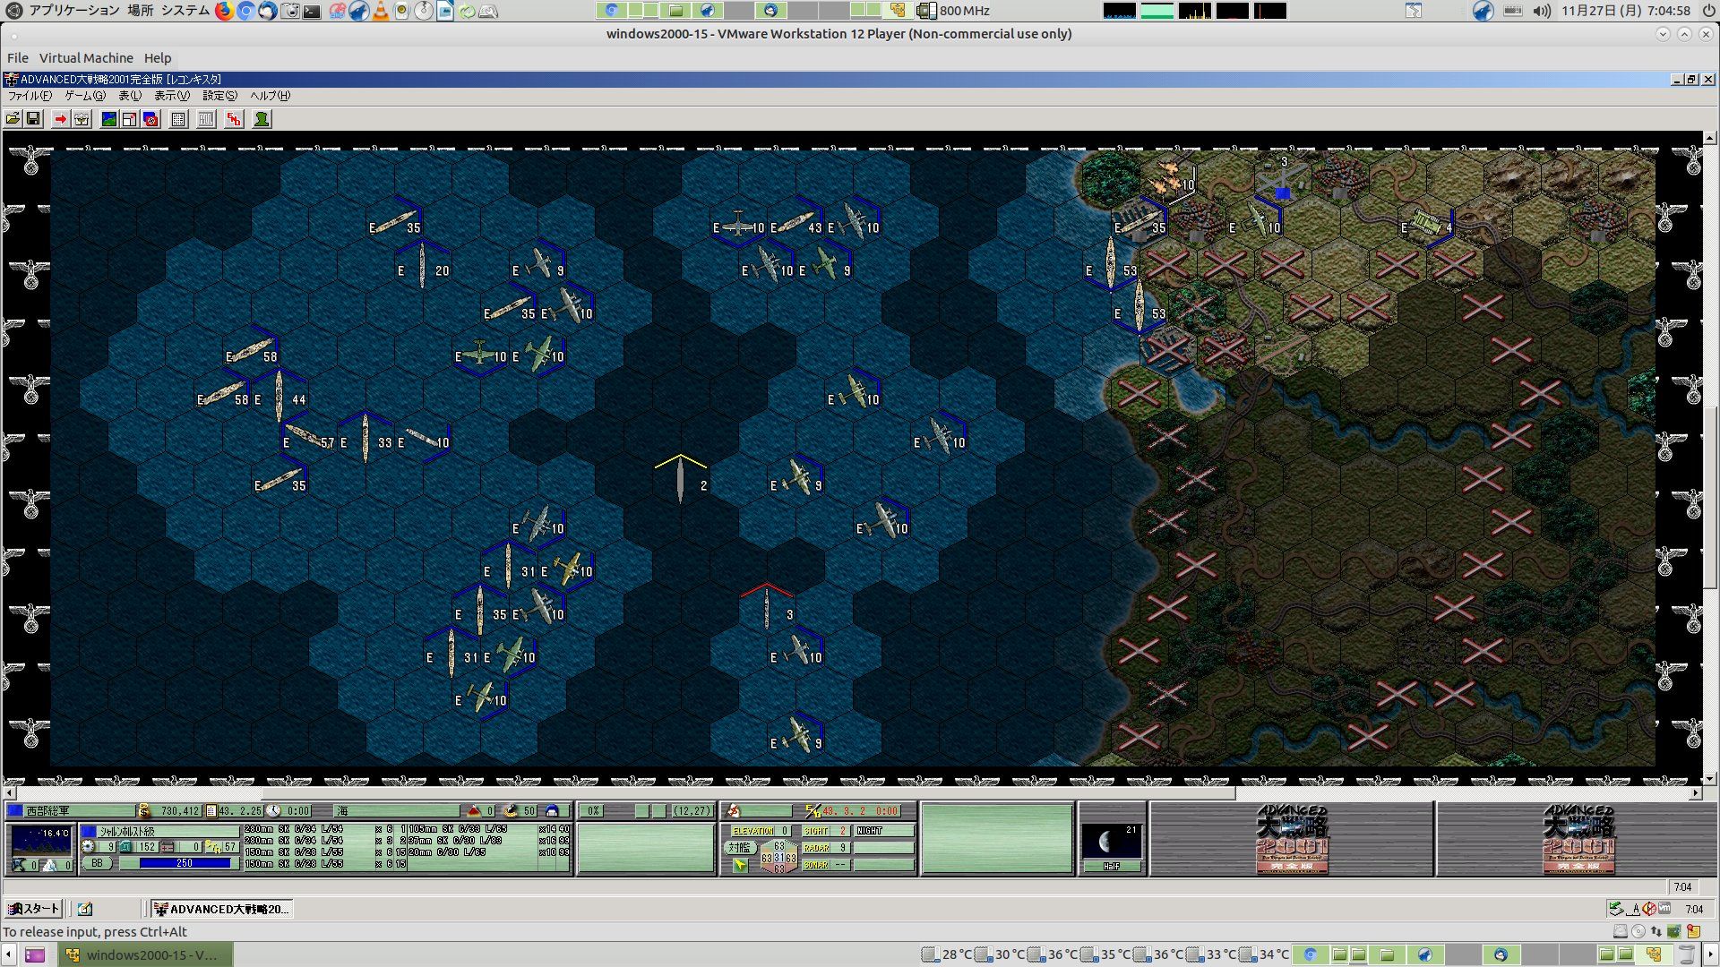The width and height of the screenshot is (1720, 967).
Task: Open the VMware Help menu
Action: click(158, 58)
